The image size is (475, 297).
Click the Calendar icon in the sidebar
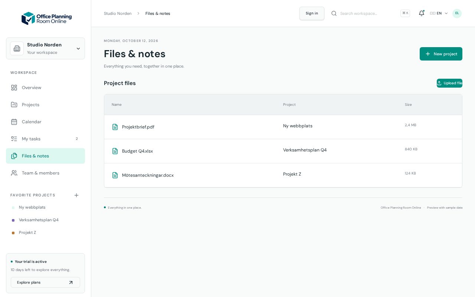click(x=14, y=122)
